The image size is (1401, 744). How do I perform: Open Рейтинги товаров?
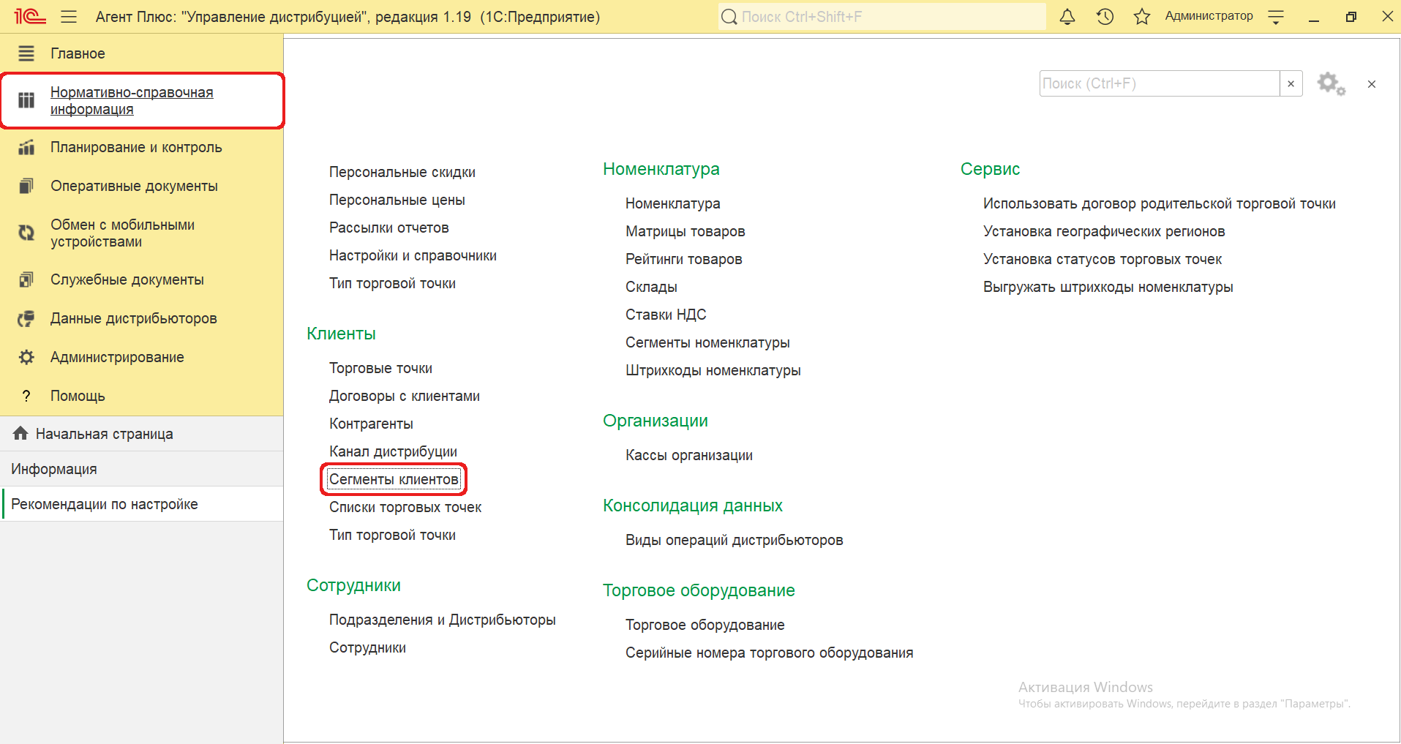click(x=684, y=259)
